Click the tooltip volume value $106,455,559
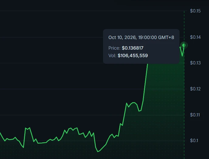209x159 pixels. pos(133,56)
